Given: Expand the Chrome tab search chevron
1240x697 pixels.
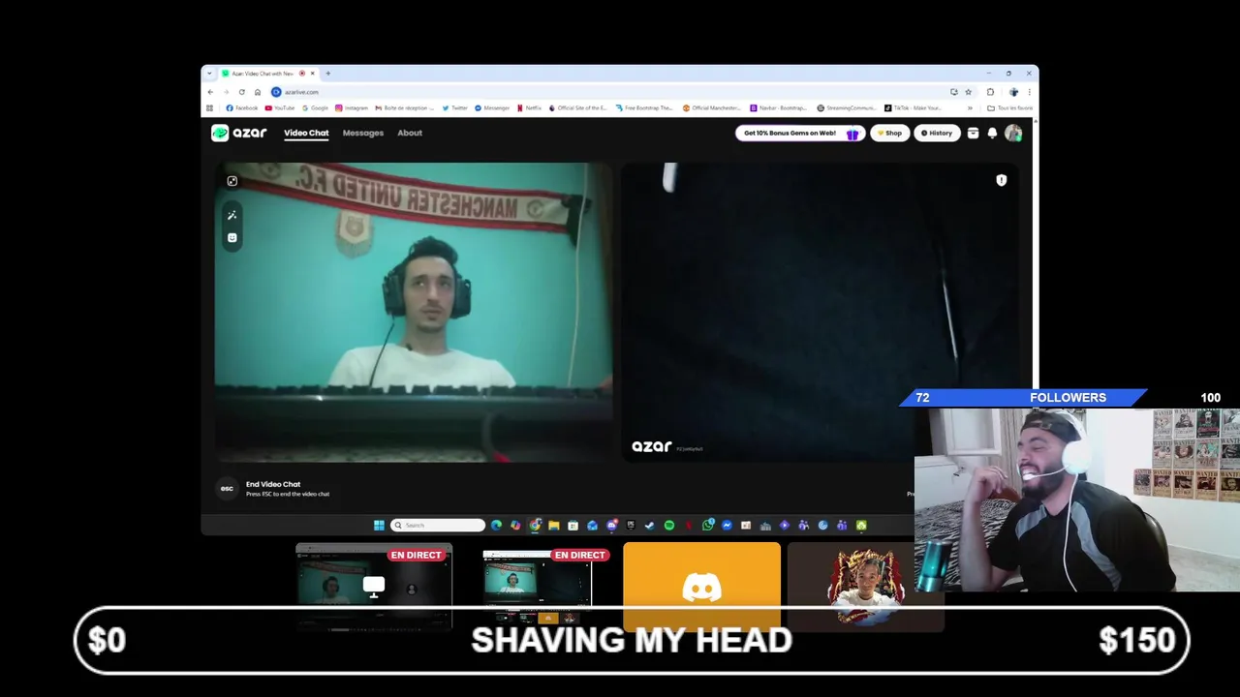Looking at the screenshot, I should point(209,74).
